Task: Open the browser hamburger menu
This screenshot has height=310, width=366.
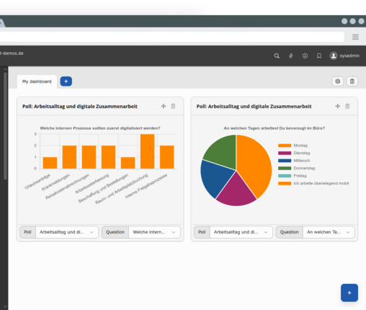Action: tap(355, 37)
